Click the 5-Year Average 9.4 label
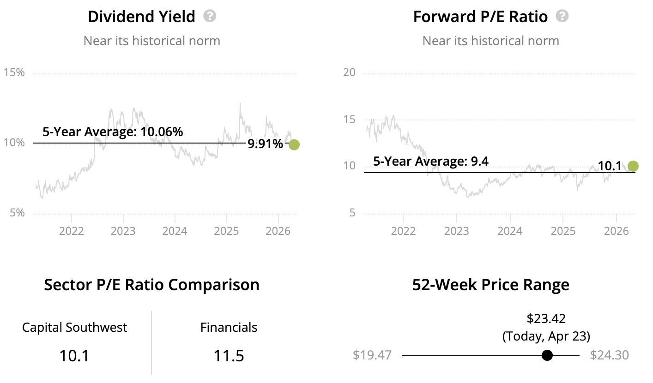The width and height of the screenshot is (653, 383). [430, 162]
